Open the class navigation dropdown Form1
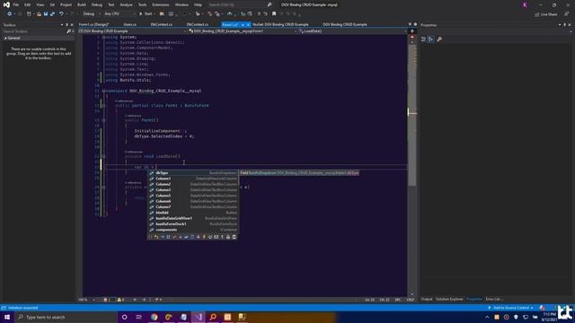The height and width of the screenshot is (323, 575). (243, 31)
